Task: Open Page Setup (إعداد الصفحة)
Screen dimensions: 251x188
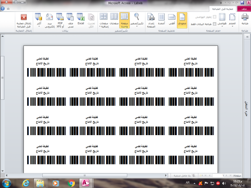Action: (151, 21)
